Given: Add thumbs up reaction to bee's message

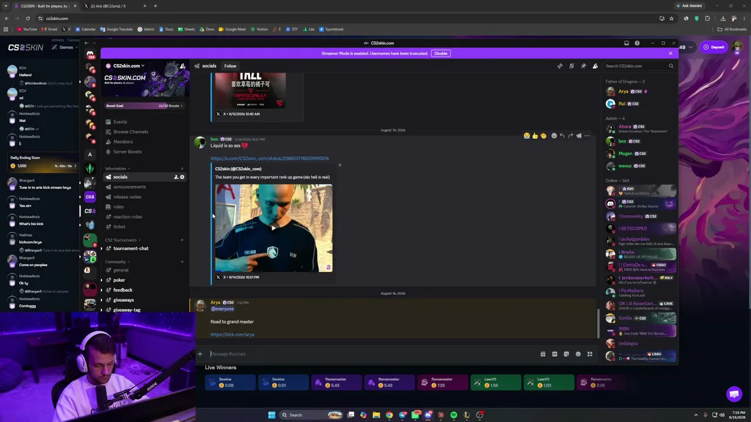Looking at the screenshot, I should [x=535, y=136].
